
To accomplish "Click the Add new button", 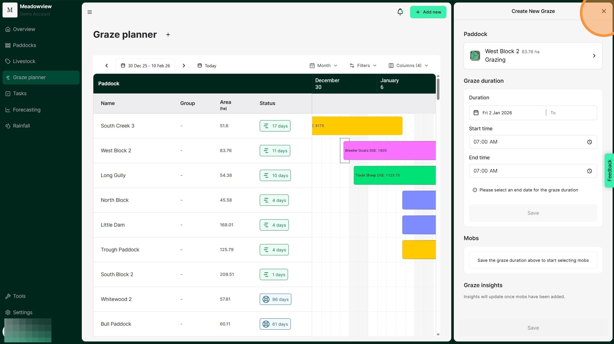I will pyautogui.click(x=428, y=12).
